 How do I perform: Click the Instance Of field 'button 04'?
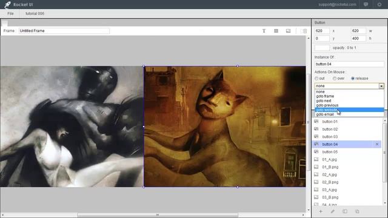point(349,64)
